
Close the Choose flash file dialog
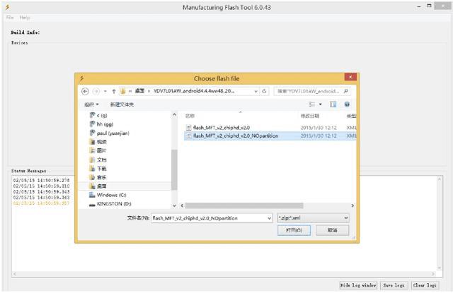350,77
